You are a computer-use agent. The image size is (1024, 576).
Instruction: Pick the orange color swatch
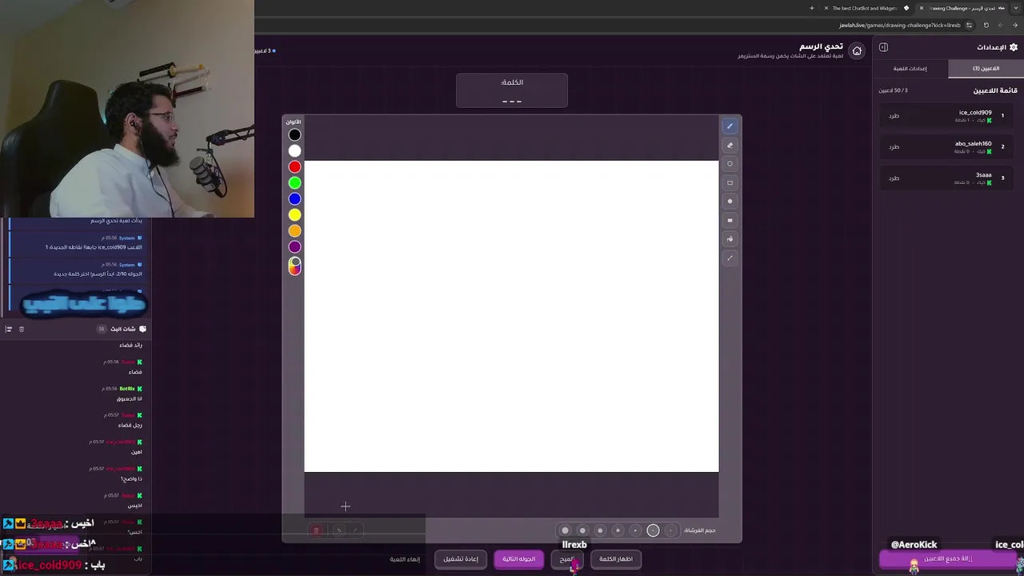[294, 231]
